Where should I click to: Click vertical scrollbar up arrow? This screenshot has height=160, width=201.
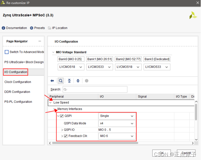tap(196, 102)
